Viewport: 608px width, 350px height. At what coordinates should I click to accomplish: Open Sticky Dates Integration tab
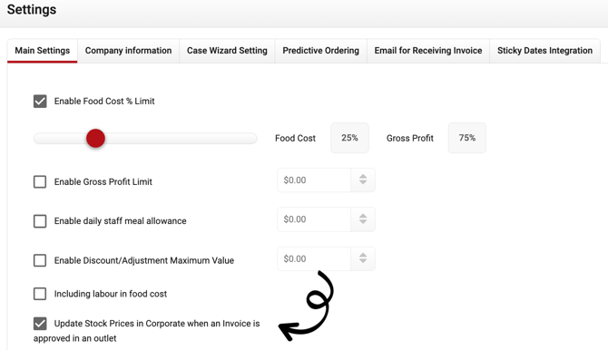pyautogui.click(x=544, y=51)
